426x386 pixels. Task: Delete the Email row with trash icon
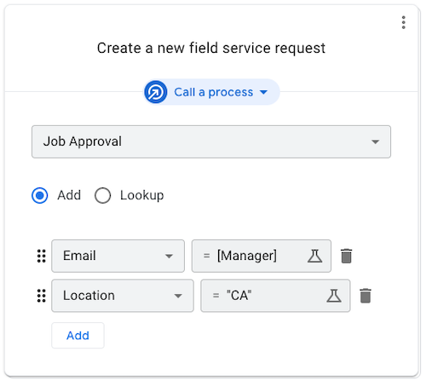pyautogui.click(x=346, y=256)
